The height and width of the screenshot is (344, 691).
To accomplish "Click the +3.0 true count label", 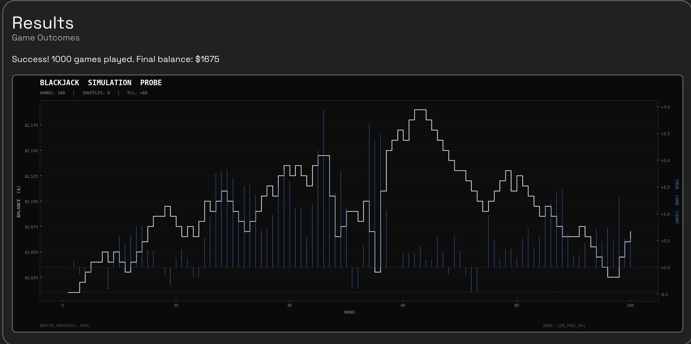I will pos(665,107).
